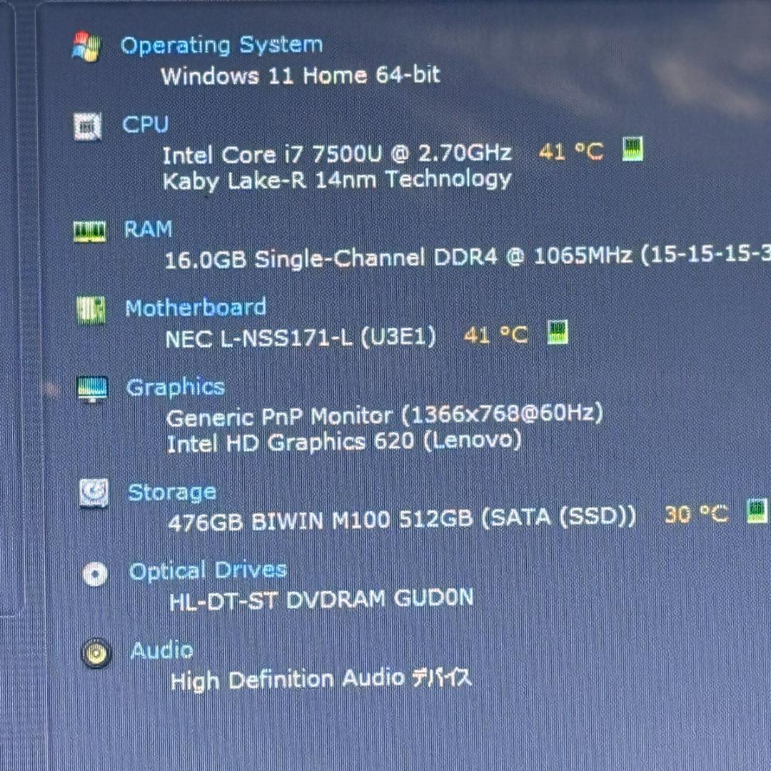The height and width of the screenshot is (771, 771).
Task: Click the Motherboard '41 °C' temperature value
Action: coord(495,336)
